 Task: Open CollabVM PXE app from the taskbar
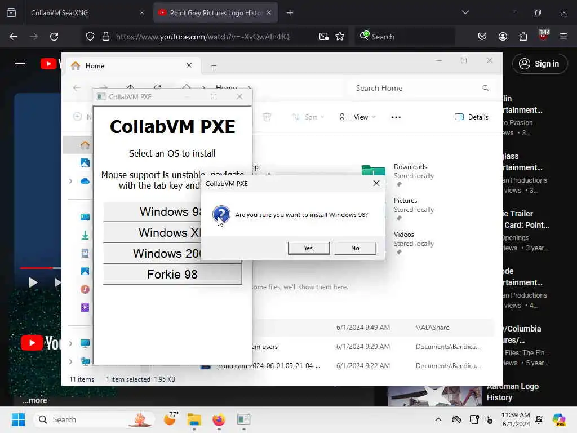point(243,419)
